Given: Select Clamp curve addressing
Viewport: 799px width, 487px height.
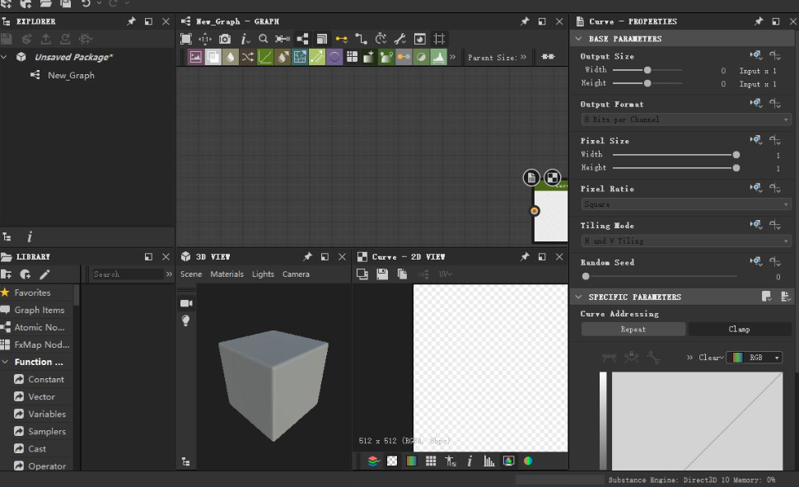Looking at the screenshot, I should tap(739, 330).
